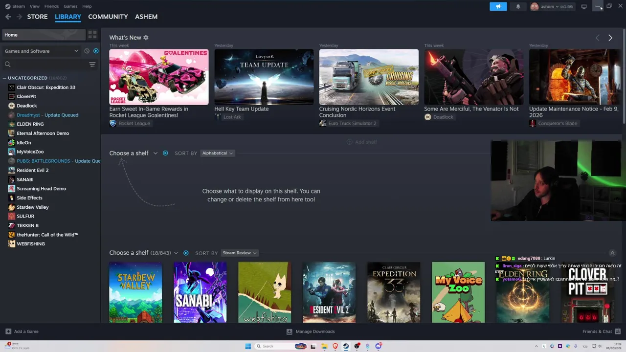The height and width of the screenshot is (352, 626).
Task: Go back with the left arrow
Action: (8, 17)
